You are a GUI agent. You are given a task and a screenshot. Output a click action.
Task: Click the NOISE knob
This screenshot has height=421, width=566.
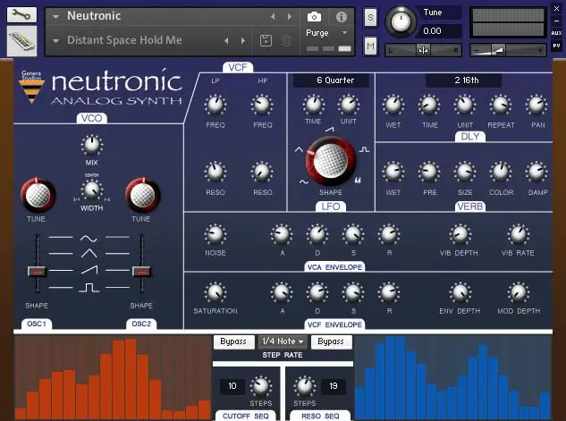215,234
